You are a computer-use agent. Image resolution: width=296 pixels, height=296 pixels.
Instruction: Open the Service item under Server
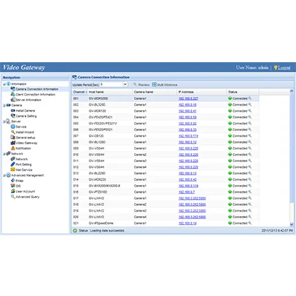point(21,127)
